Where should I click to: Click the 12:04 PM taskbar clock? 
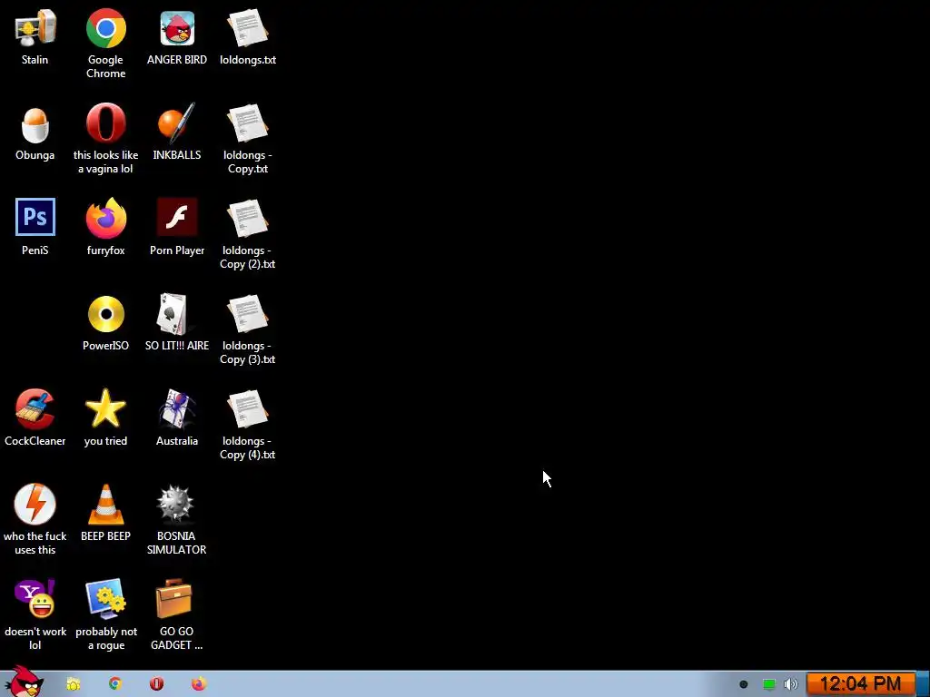(860, 684)
